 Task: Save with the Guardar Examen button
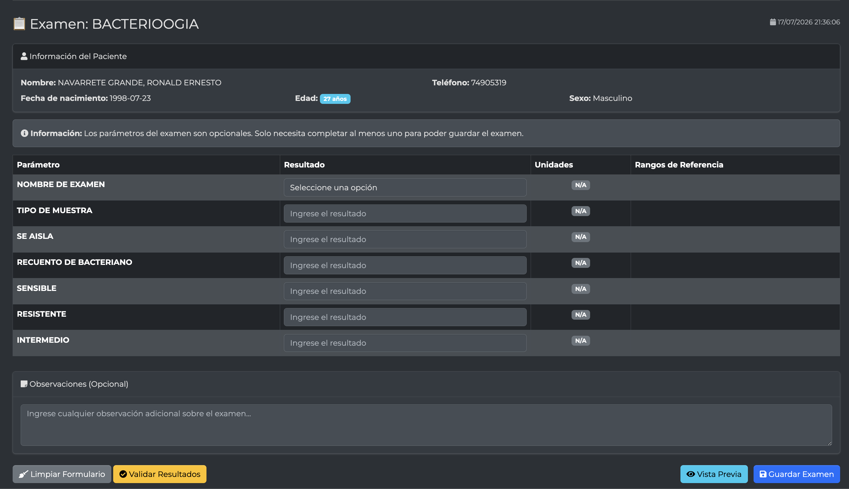click(x=797, y=474)
